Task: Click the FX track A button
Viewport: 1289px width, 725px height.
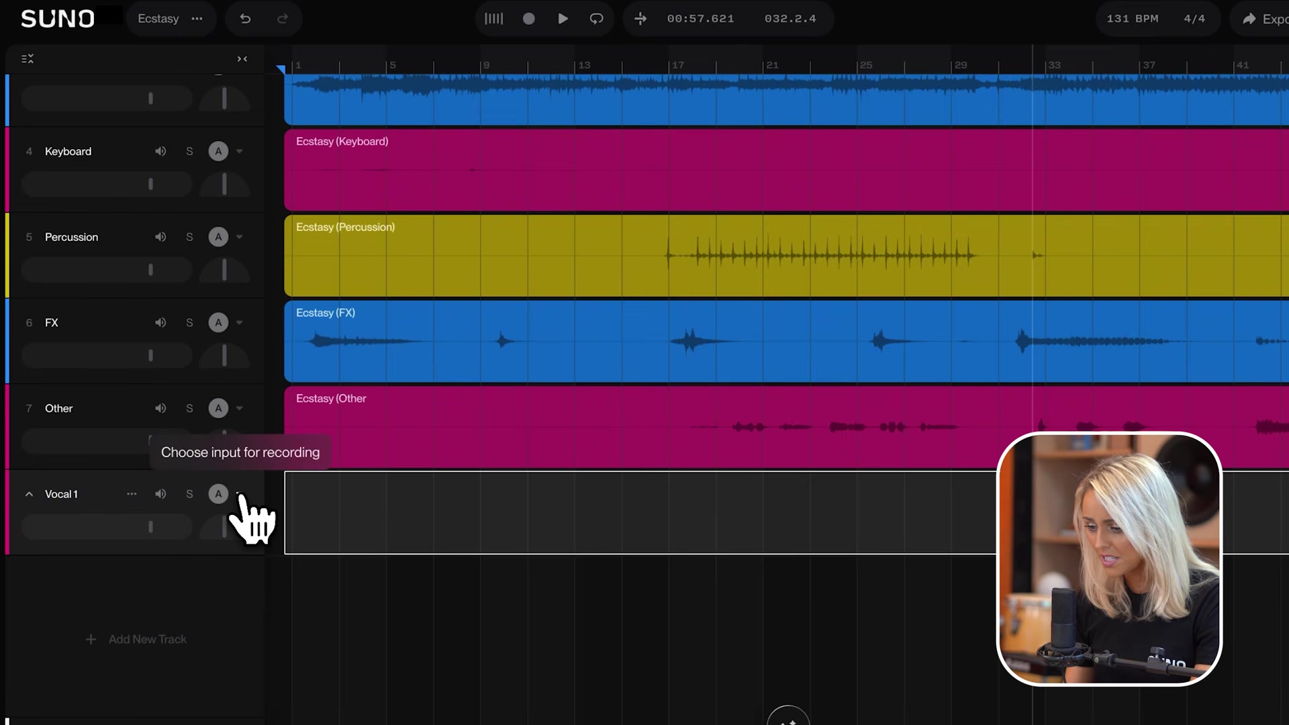Action: pos(218,323)
